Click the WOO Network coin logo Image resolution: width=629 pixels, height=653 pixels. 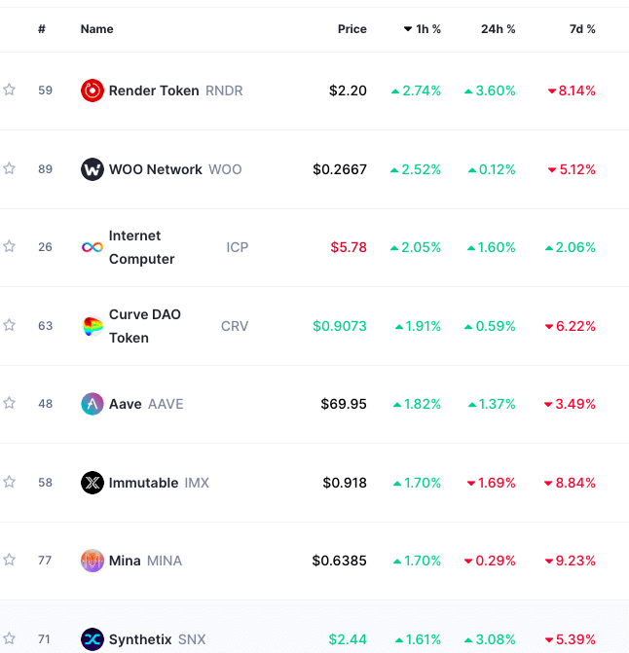coord(92,169)
